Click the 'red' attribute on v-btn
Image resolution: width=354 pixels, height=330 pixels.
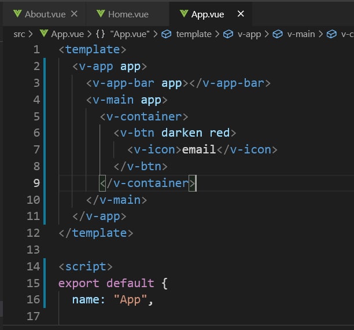tap(219, 133)
